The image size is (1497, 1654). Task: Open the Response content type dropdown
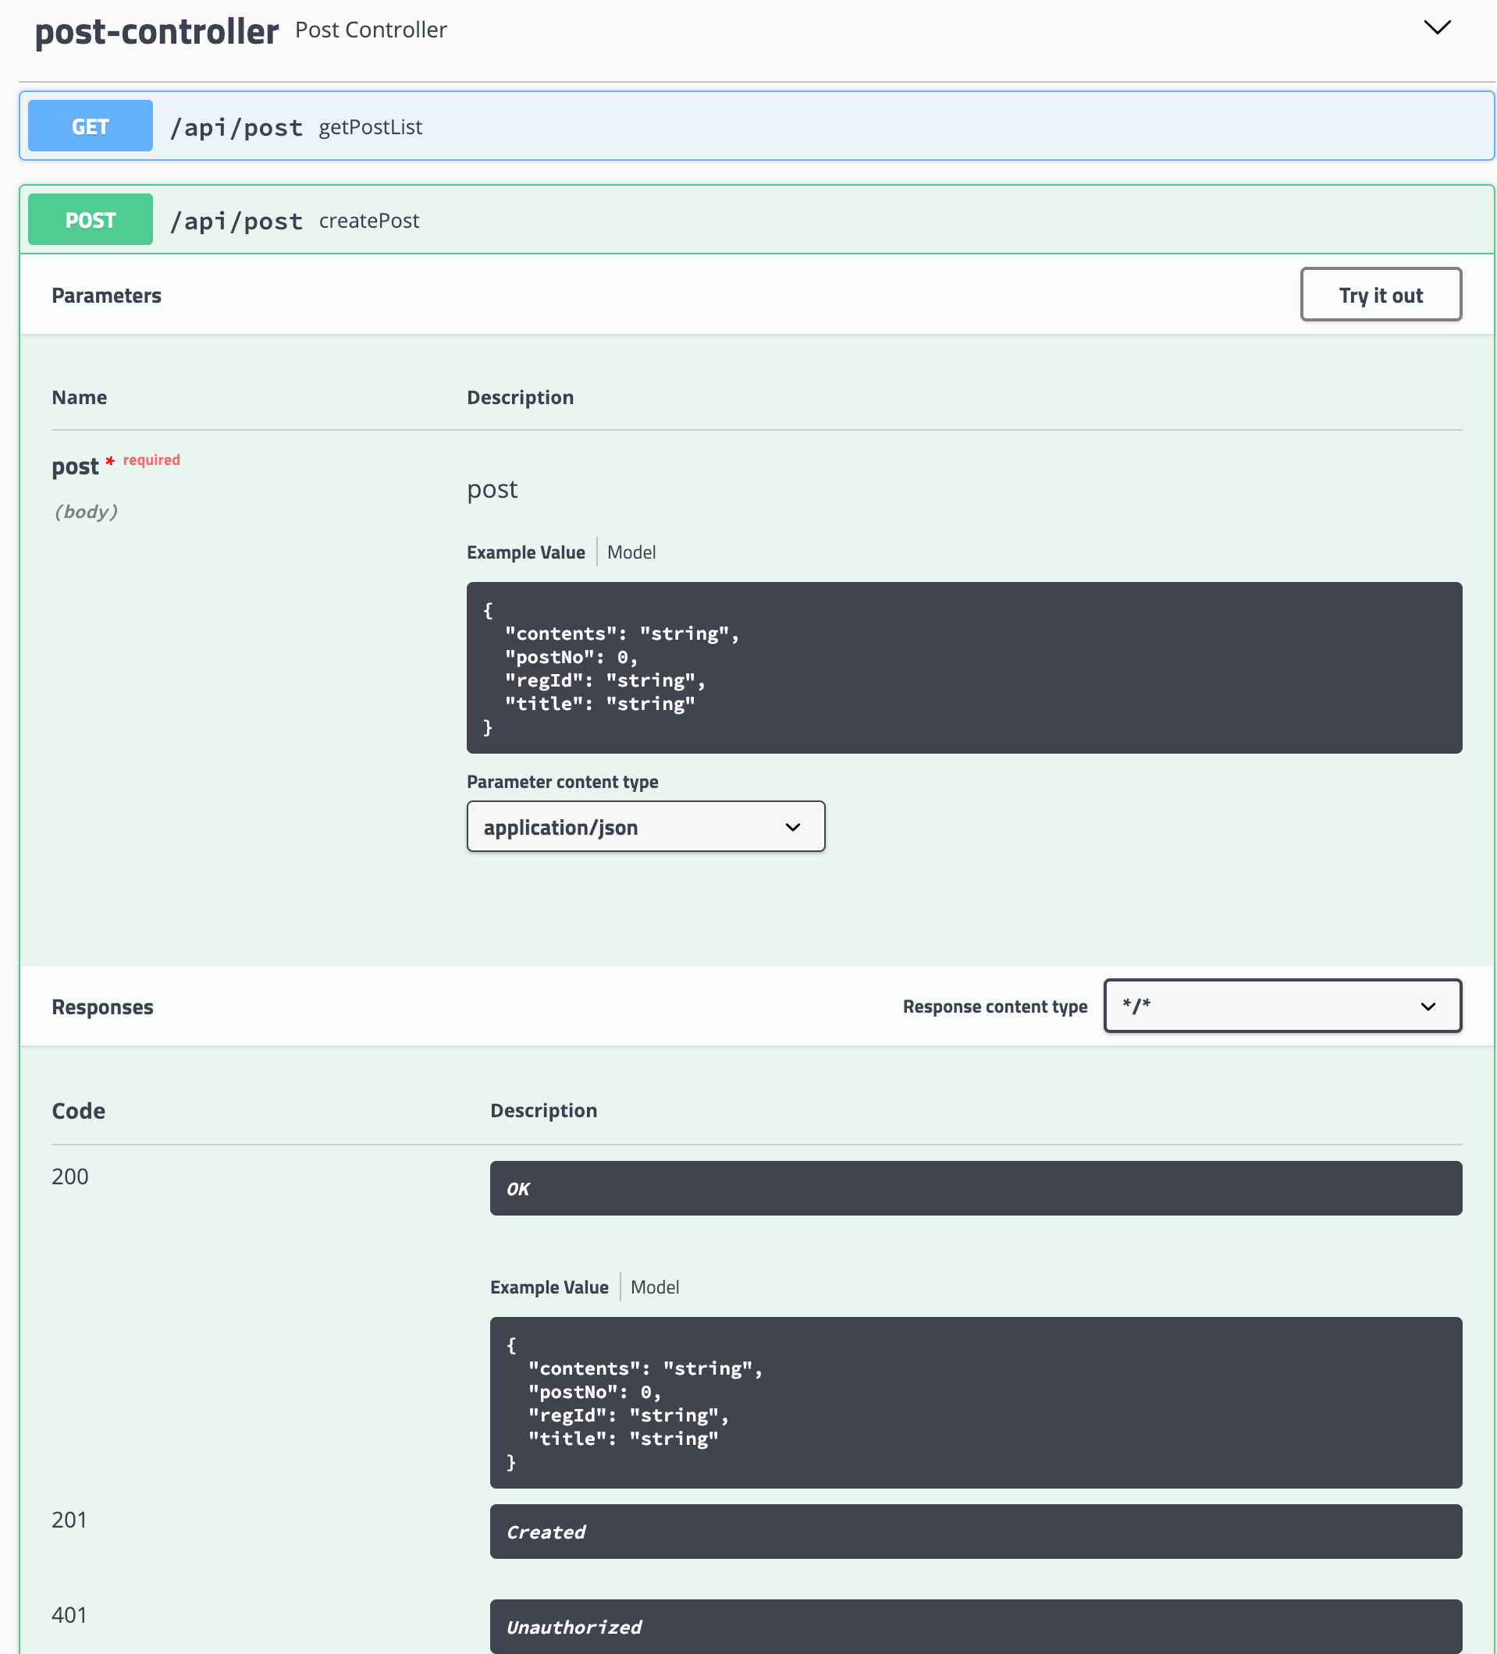click(1281, 1006)
